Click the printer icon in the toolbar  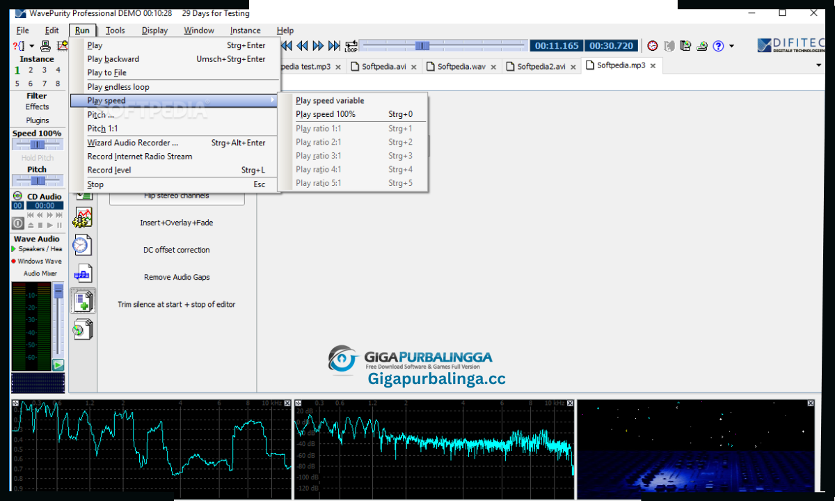point(45,46)
